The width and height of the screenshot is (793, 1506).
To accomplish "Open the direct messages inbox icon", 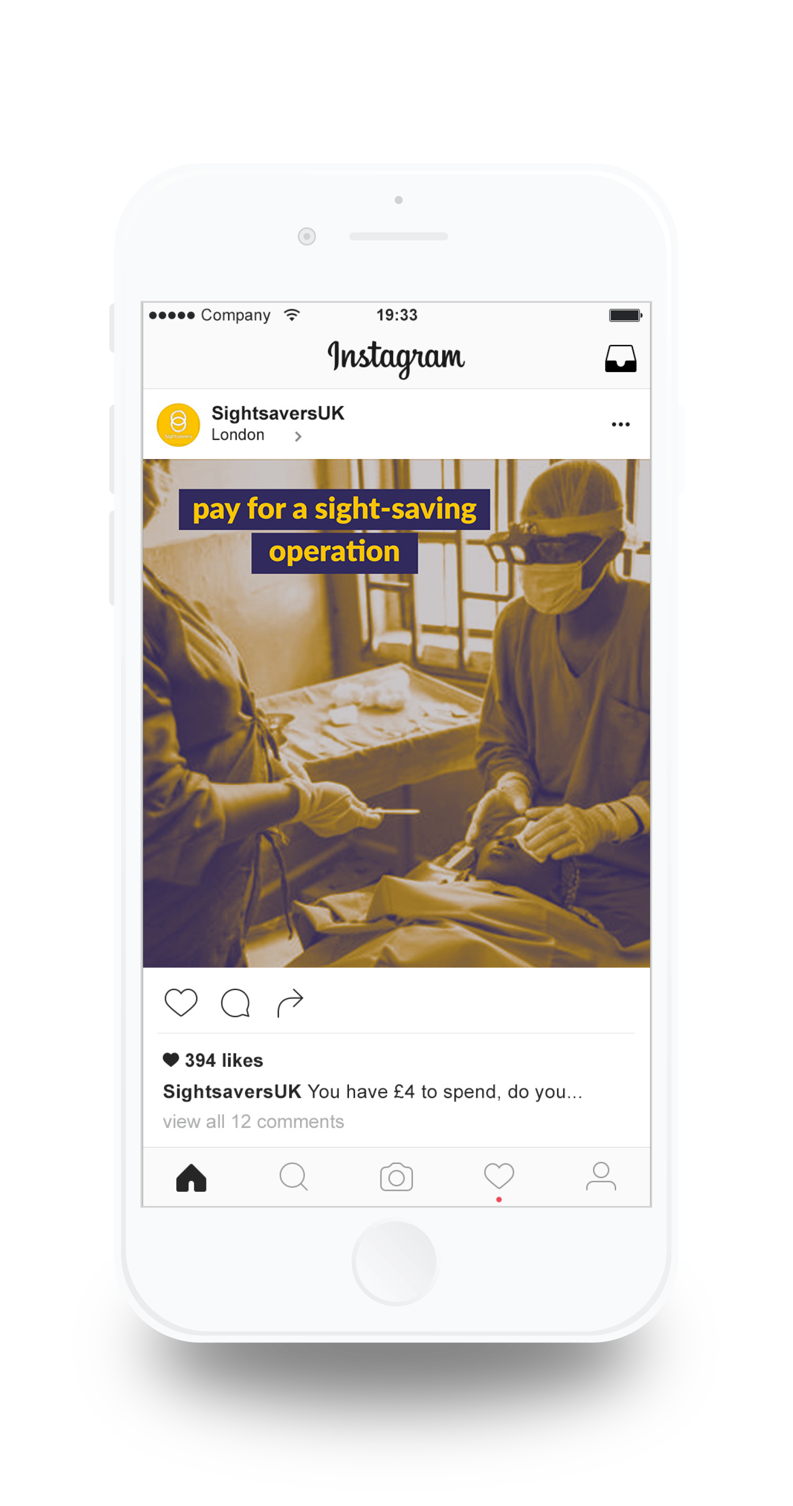I will 620,358.
